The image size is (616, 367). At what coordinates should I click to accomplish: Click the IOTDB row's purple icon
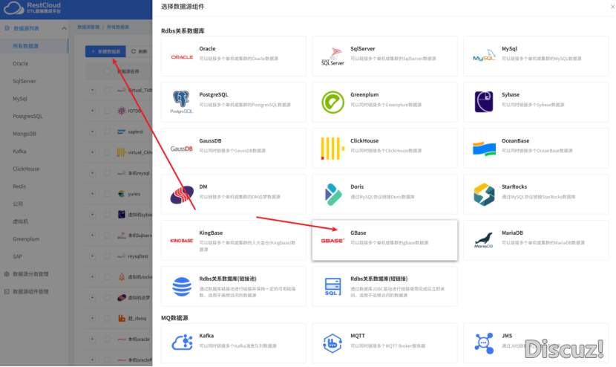coord(122,111)
